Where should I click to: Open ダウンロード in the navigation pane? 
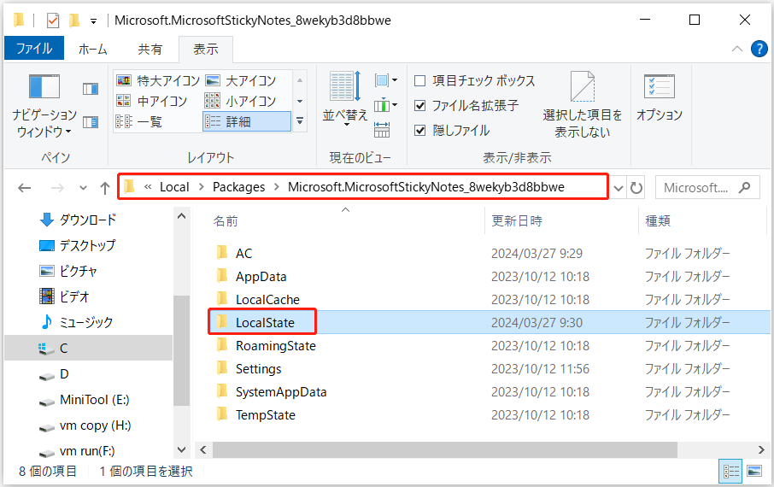(x=88, y=220)
